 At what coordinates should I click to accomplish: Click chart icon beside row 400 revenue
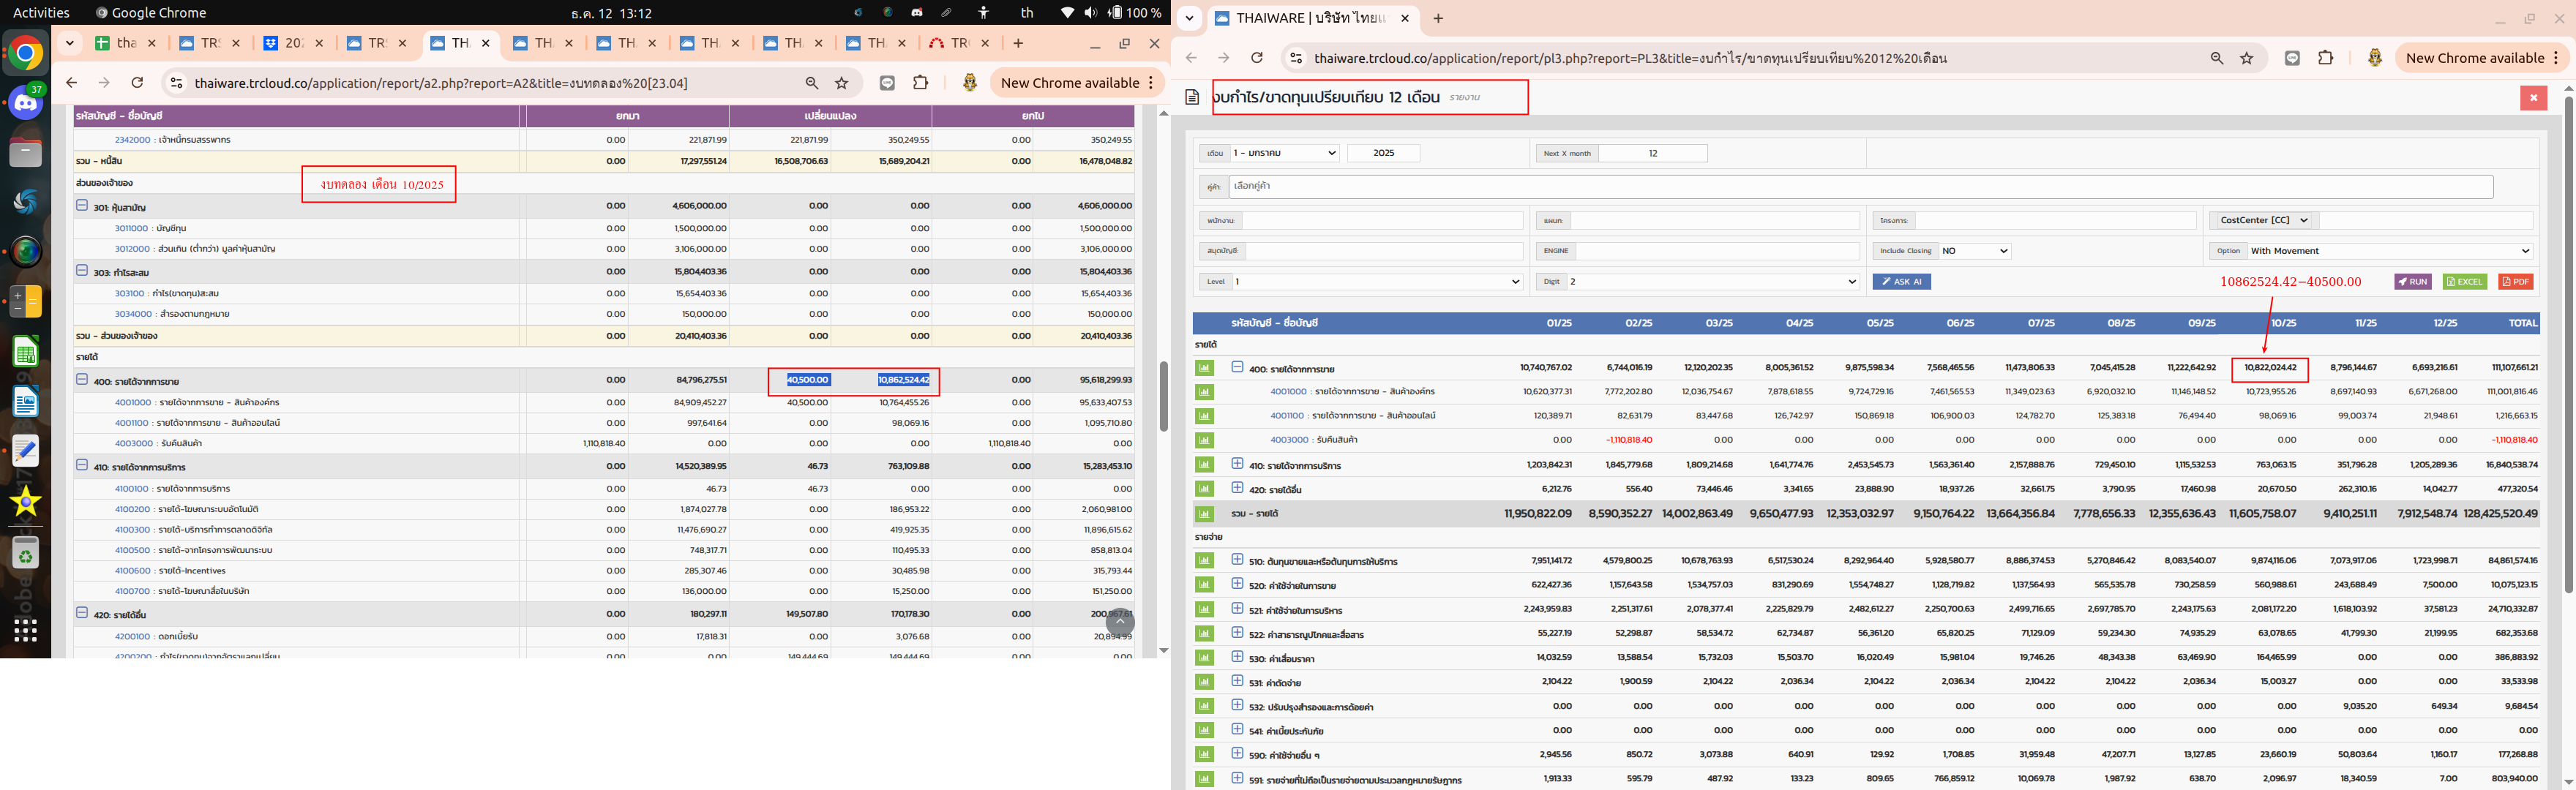(x=1204, y=368)
